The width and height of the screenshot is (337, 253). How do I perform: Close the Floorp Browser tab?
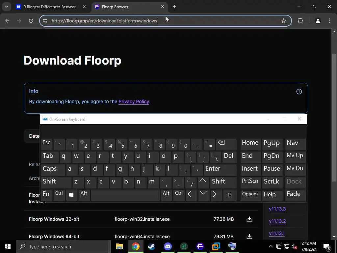coord(163,7)
